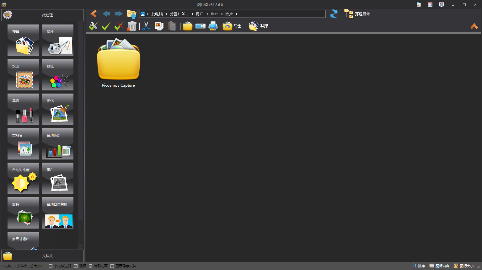Expand the arrow after 图片 in path
The height and width of the screenshot is (270, 482).
pos(237,14)
